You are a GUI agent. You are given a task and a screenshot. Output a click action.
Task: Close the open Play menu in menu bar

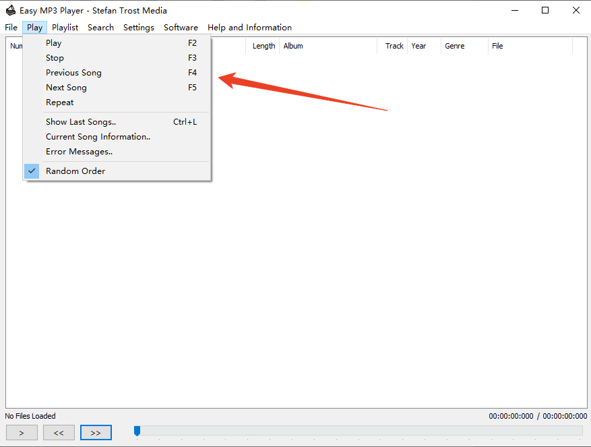34,28
